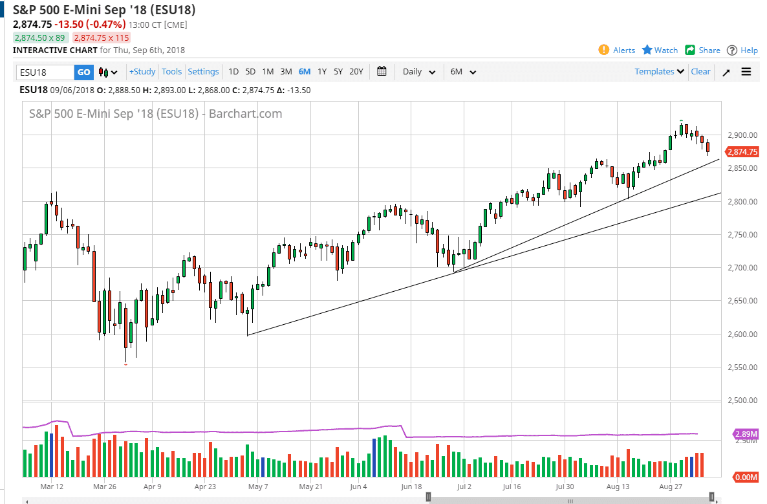Open the +Study menu

[x=142, y=72]
